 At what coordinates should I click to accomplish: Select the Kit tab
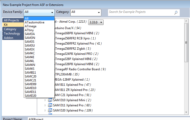(13, 24)
